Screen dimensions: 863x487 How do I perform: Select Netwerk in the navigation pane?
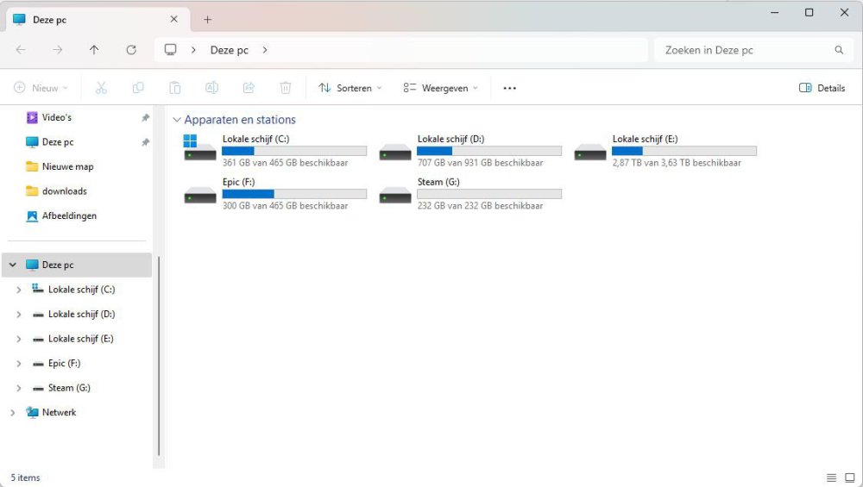coord(59,413)
